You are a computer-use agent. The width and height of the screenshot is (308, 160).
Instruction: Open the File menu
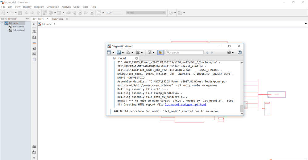tap(3, 7)
